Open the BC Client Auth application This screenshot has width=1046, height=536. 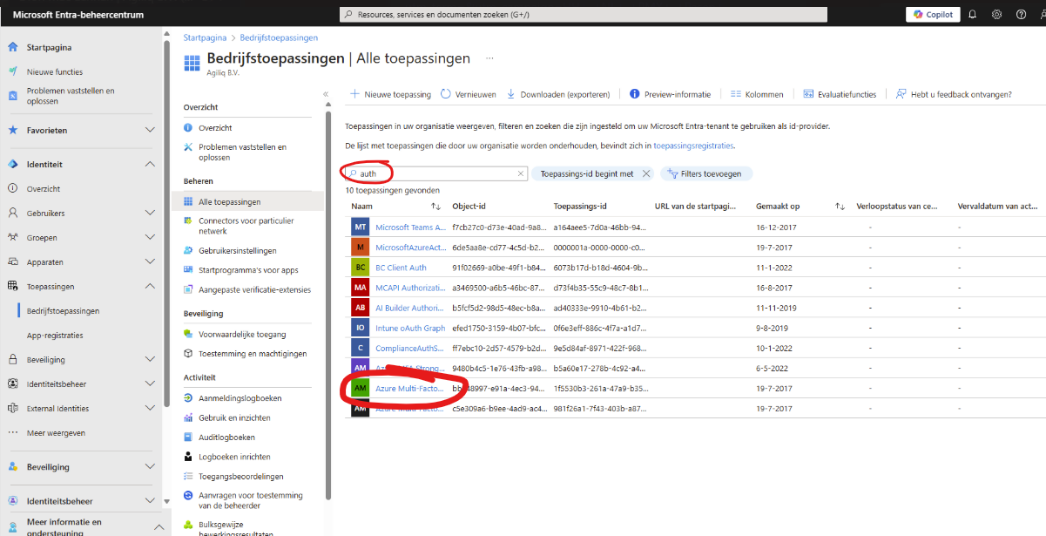(401, 268)
